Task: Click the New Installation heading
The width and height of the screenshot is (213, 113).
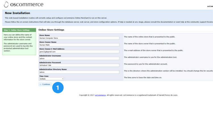Action: [x=17, y=13]
